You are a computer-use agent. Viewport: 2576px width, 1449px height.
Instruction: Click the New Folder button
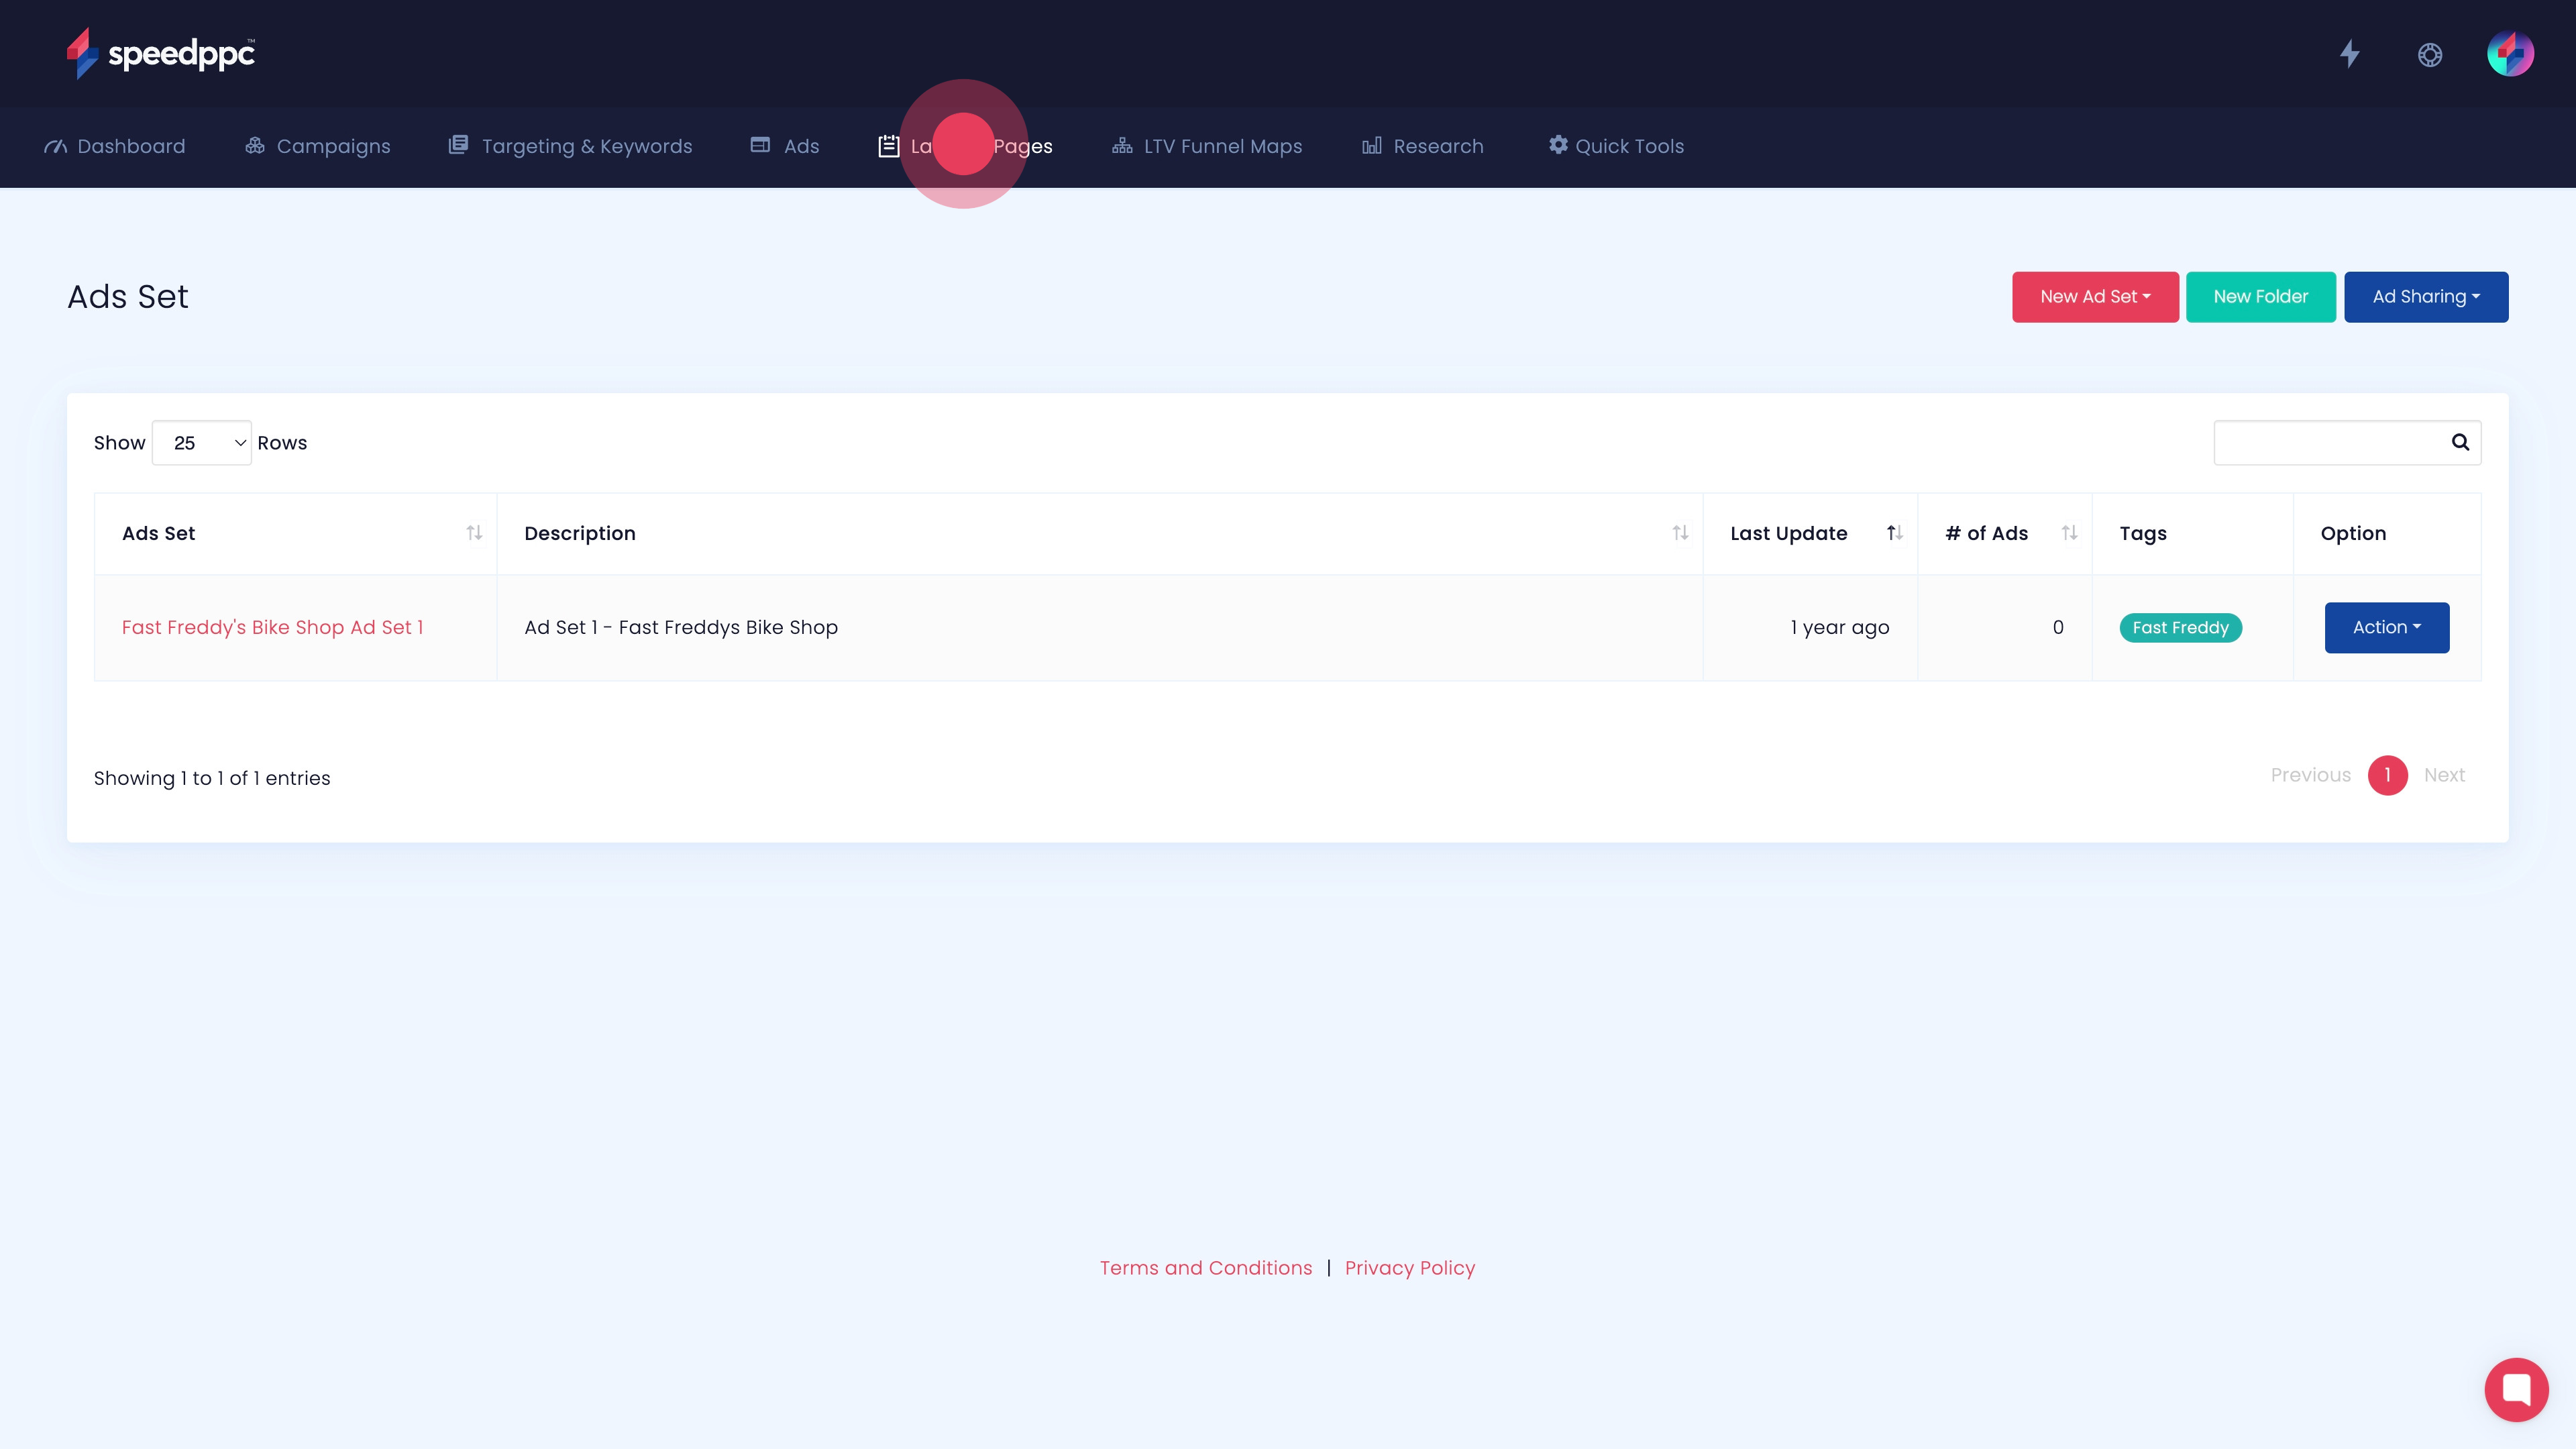pyautogui.click(x=2260, y=297)
